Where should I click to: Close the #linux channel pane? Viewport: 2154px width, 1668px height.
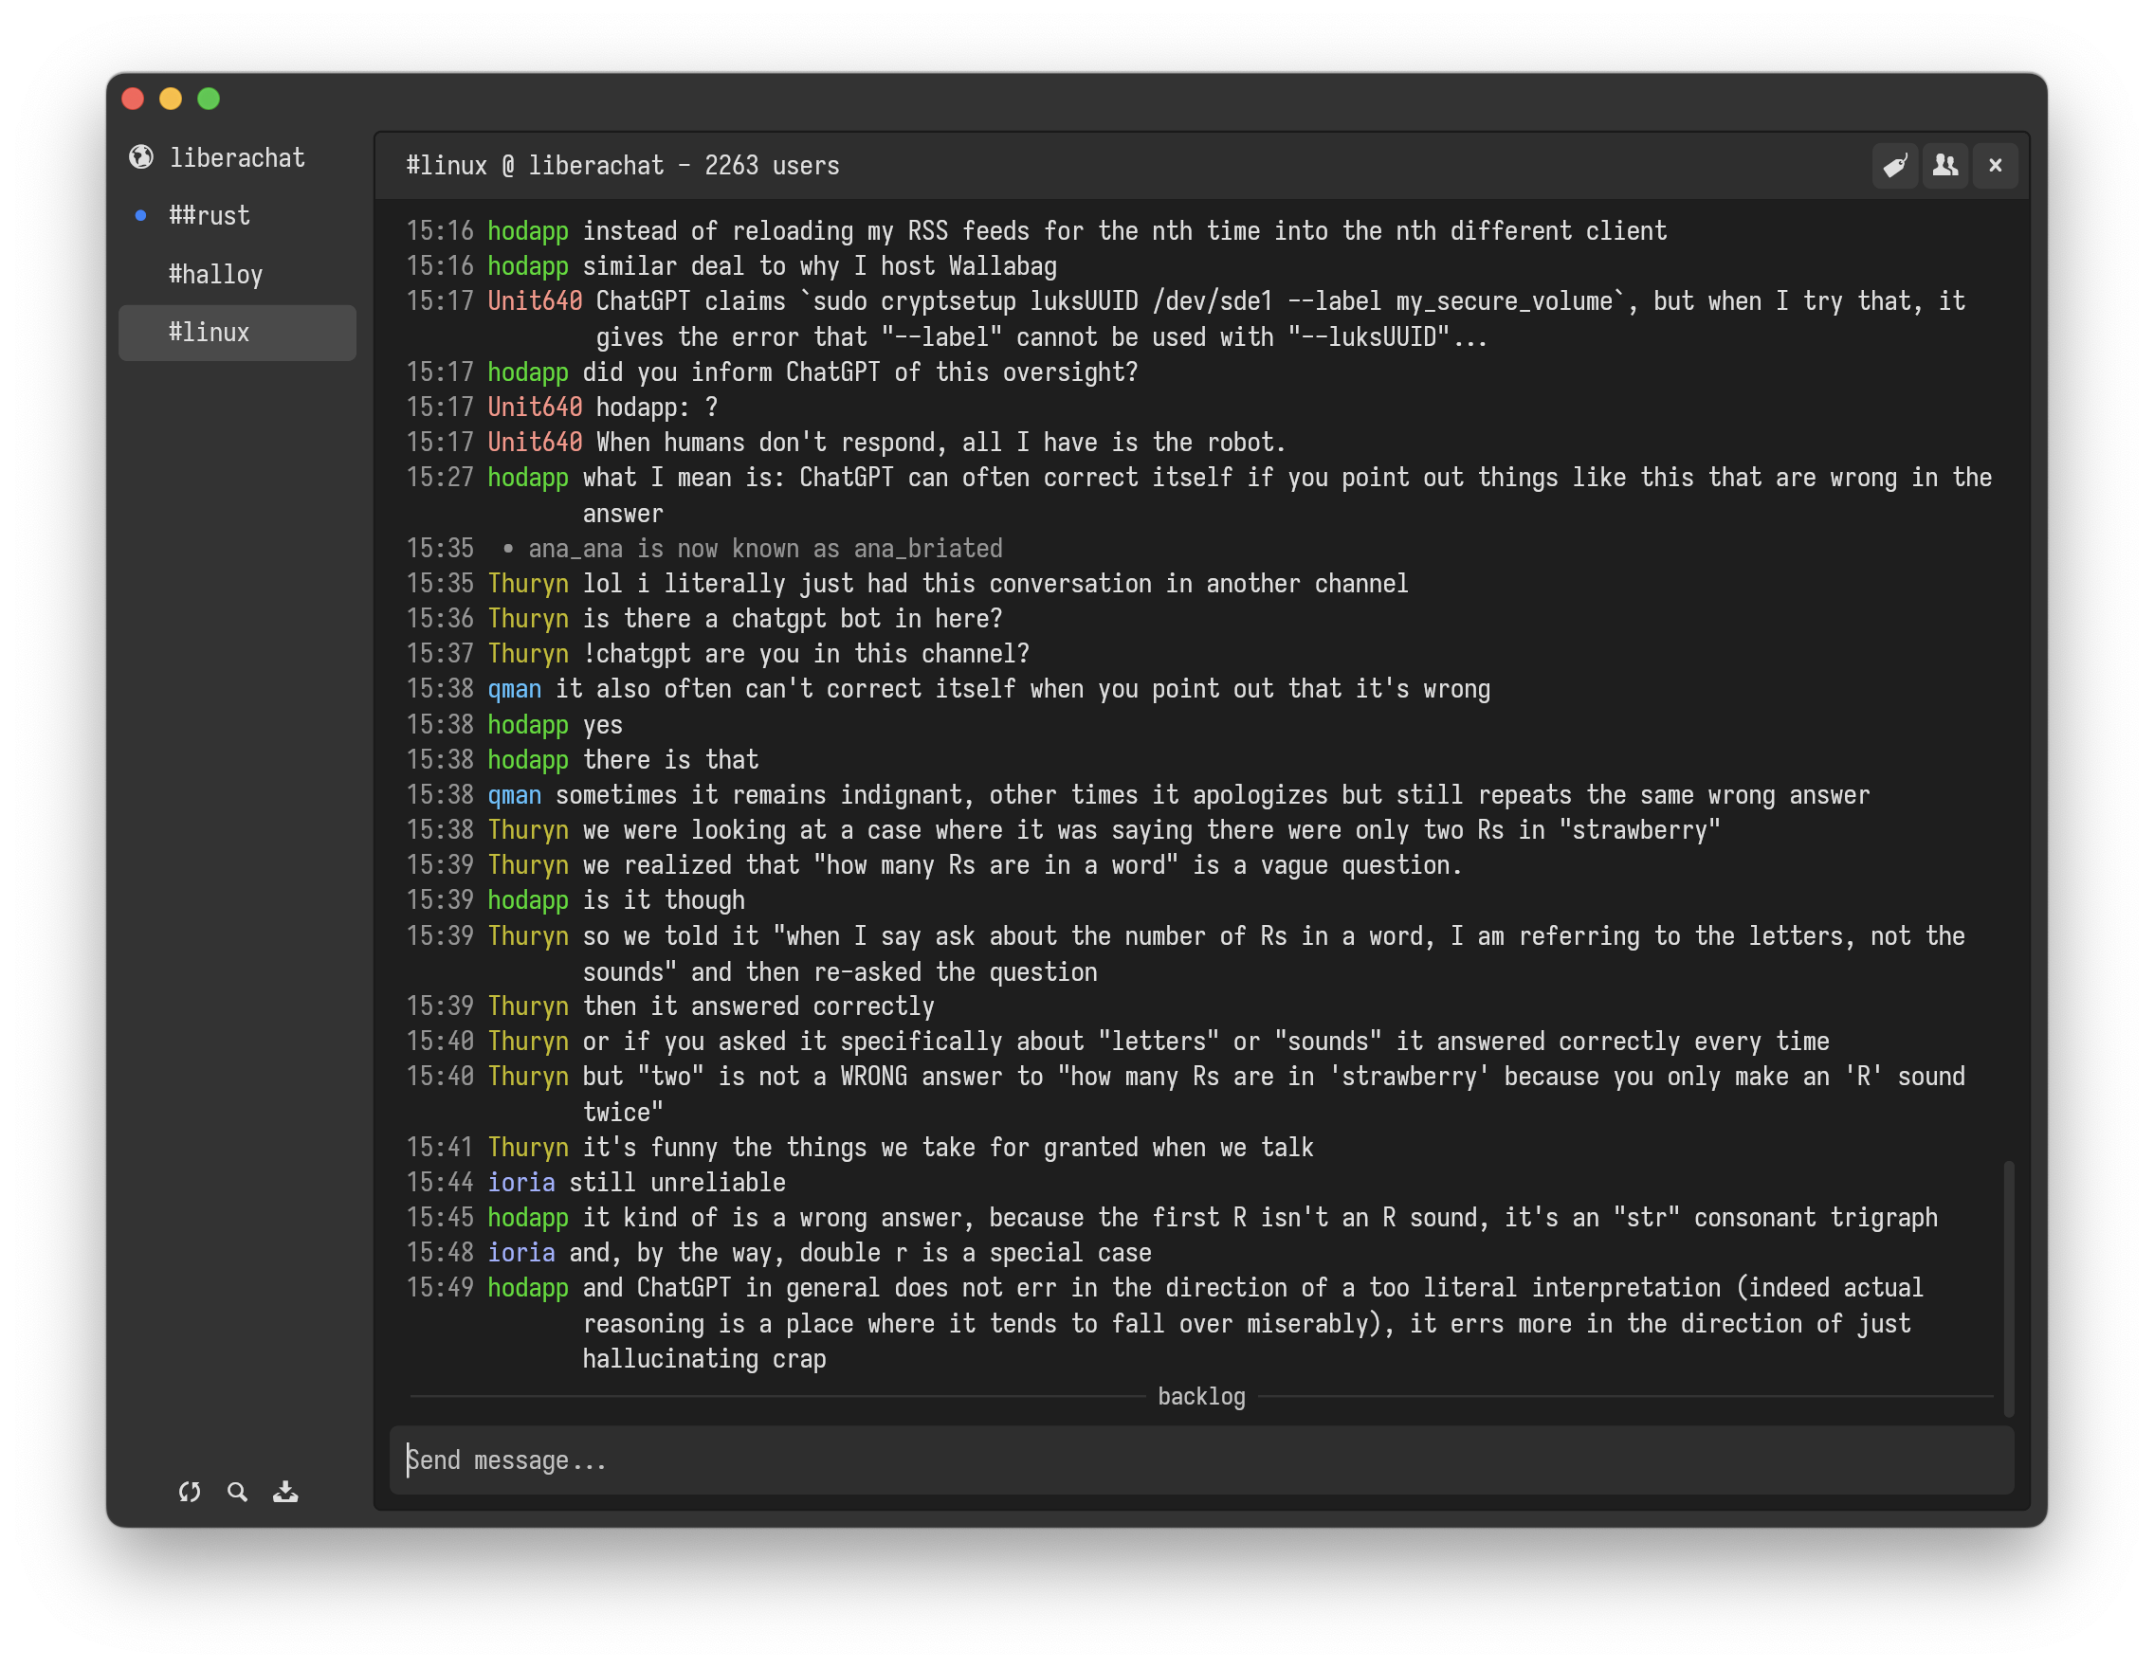1996,166
